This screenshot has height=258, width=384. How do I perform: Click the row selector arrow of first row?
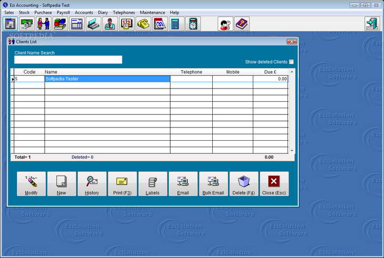point(12,79)
